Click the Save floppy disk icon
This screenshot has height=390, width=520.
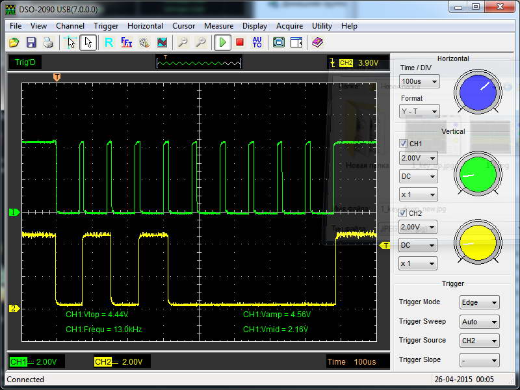31,42
